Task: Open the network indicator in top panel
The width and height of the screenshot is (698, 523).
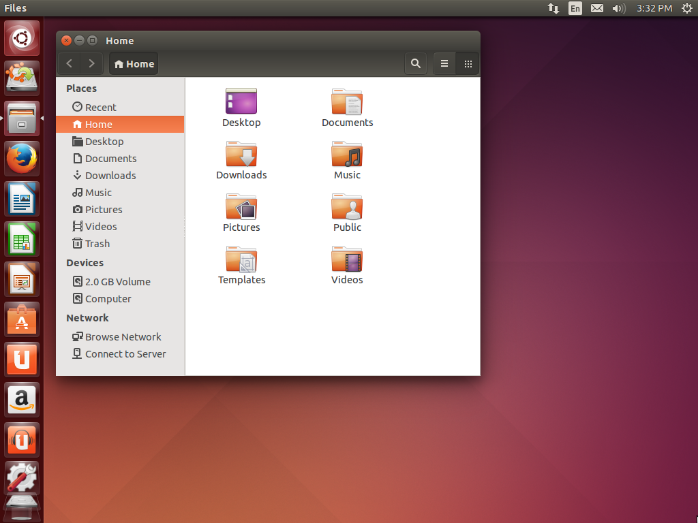Action: 553,8
